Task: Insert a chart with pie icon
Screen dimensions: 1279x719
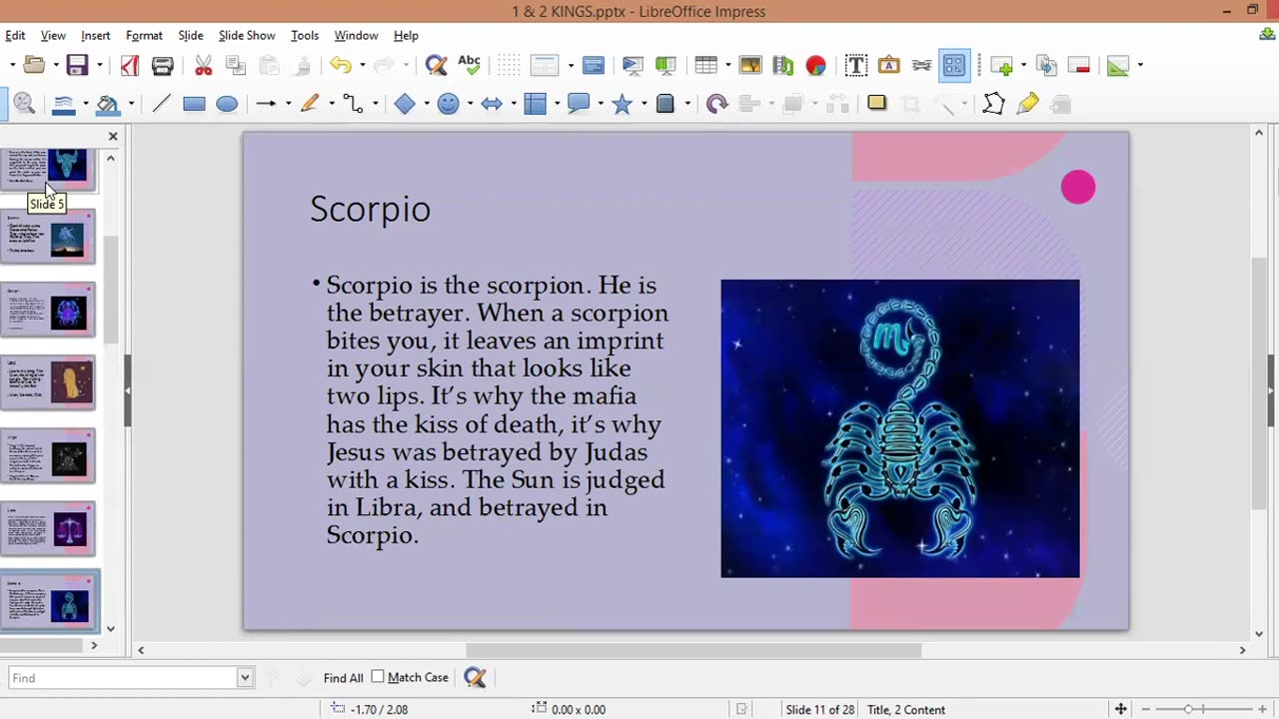Action: coord(816,66)
